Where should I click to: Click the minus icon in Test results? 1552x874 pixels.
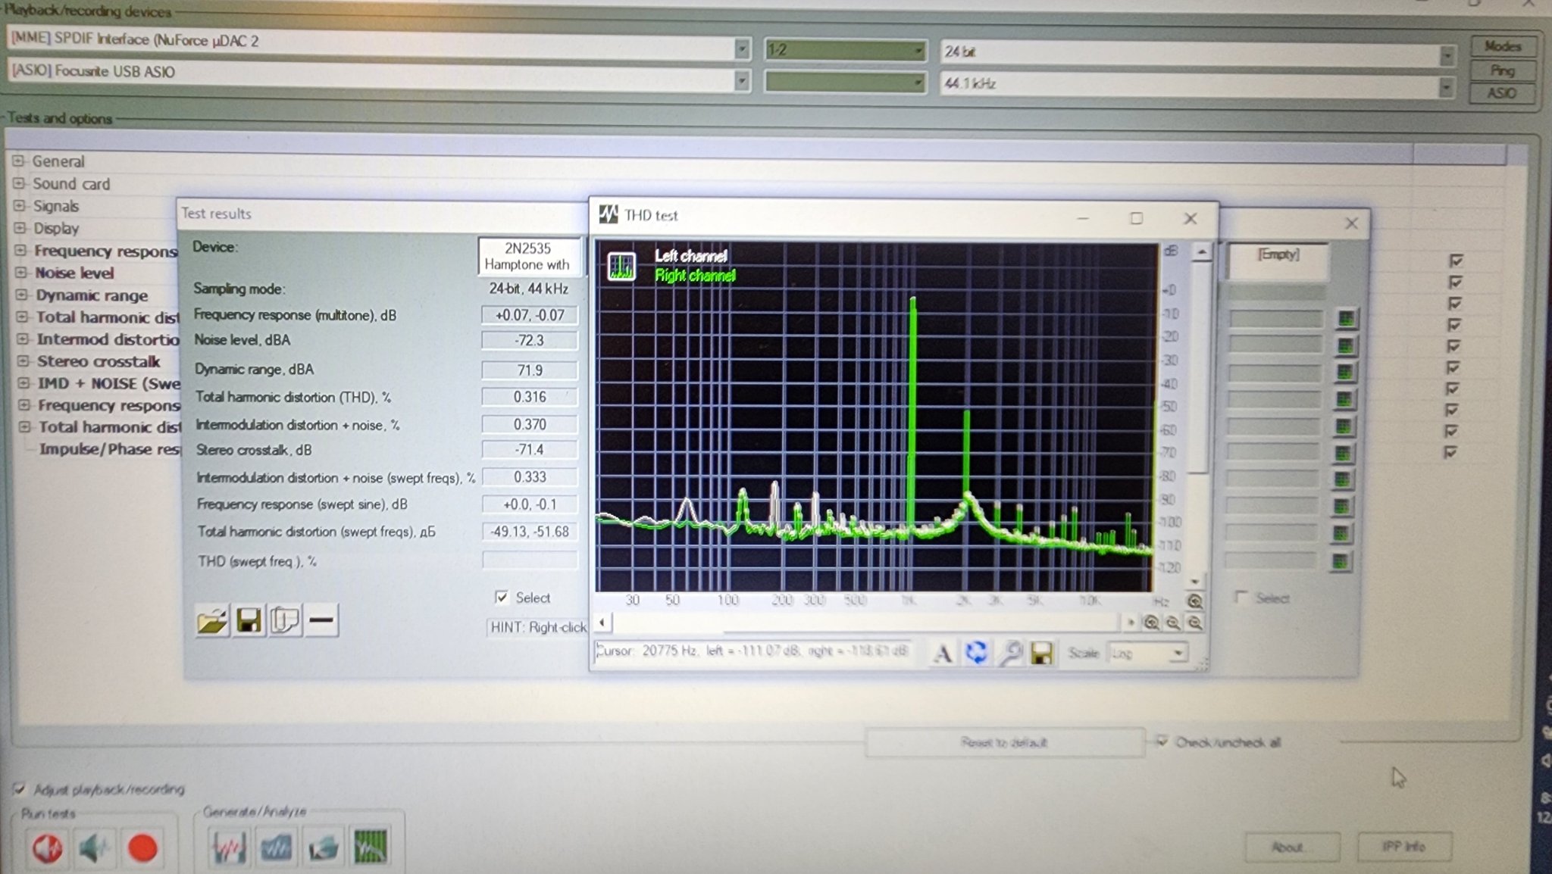click(x=321, y=621)
